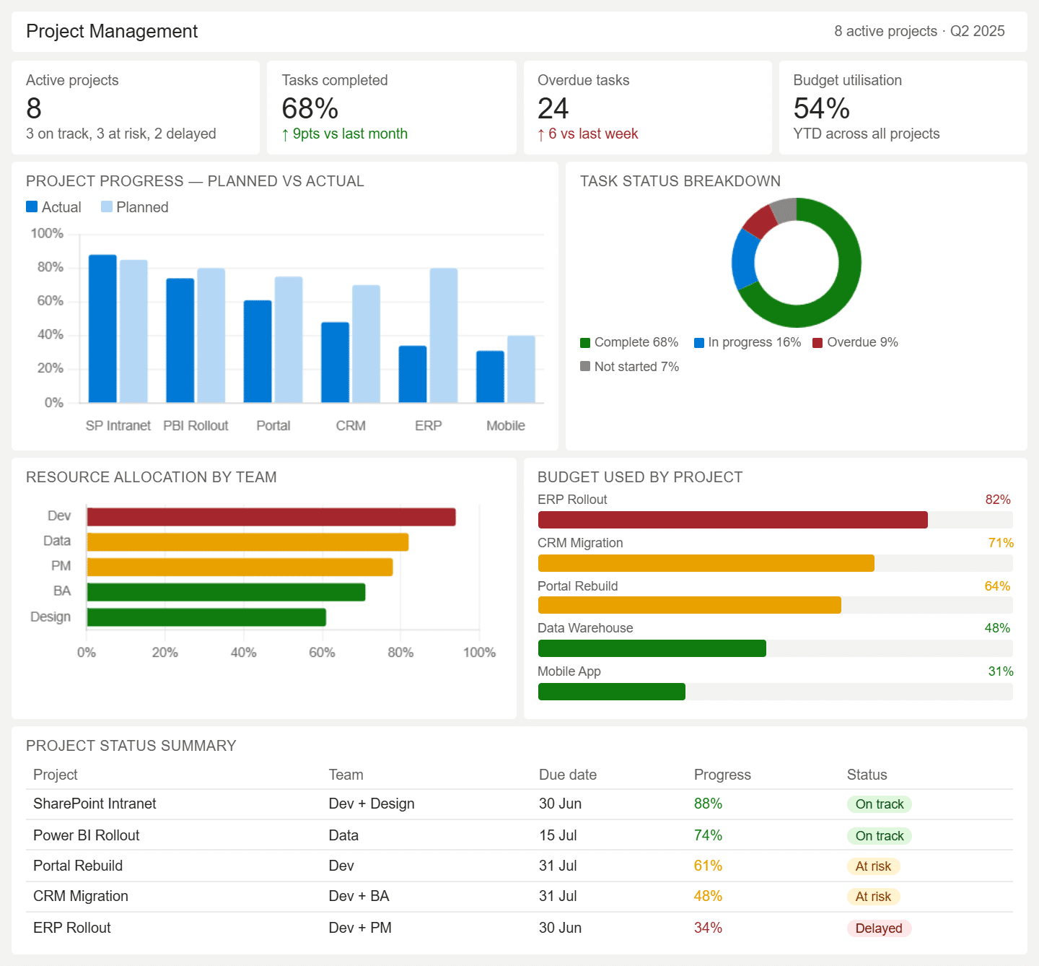The width and height of the screenshot is (1039, 966).
Task: Select the CRM planned bar
Action: point(367,344)
